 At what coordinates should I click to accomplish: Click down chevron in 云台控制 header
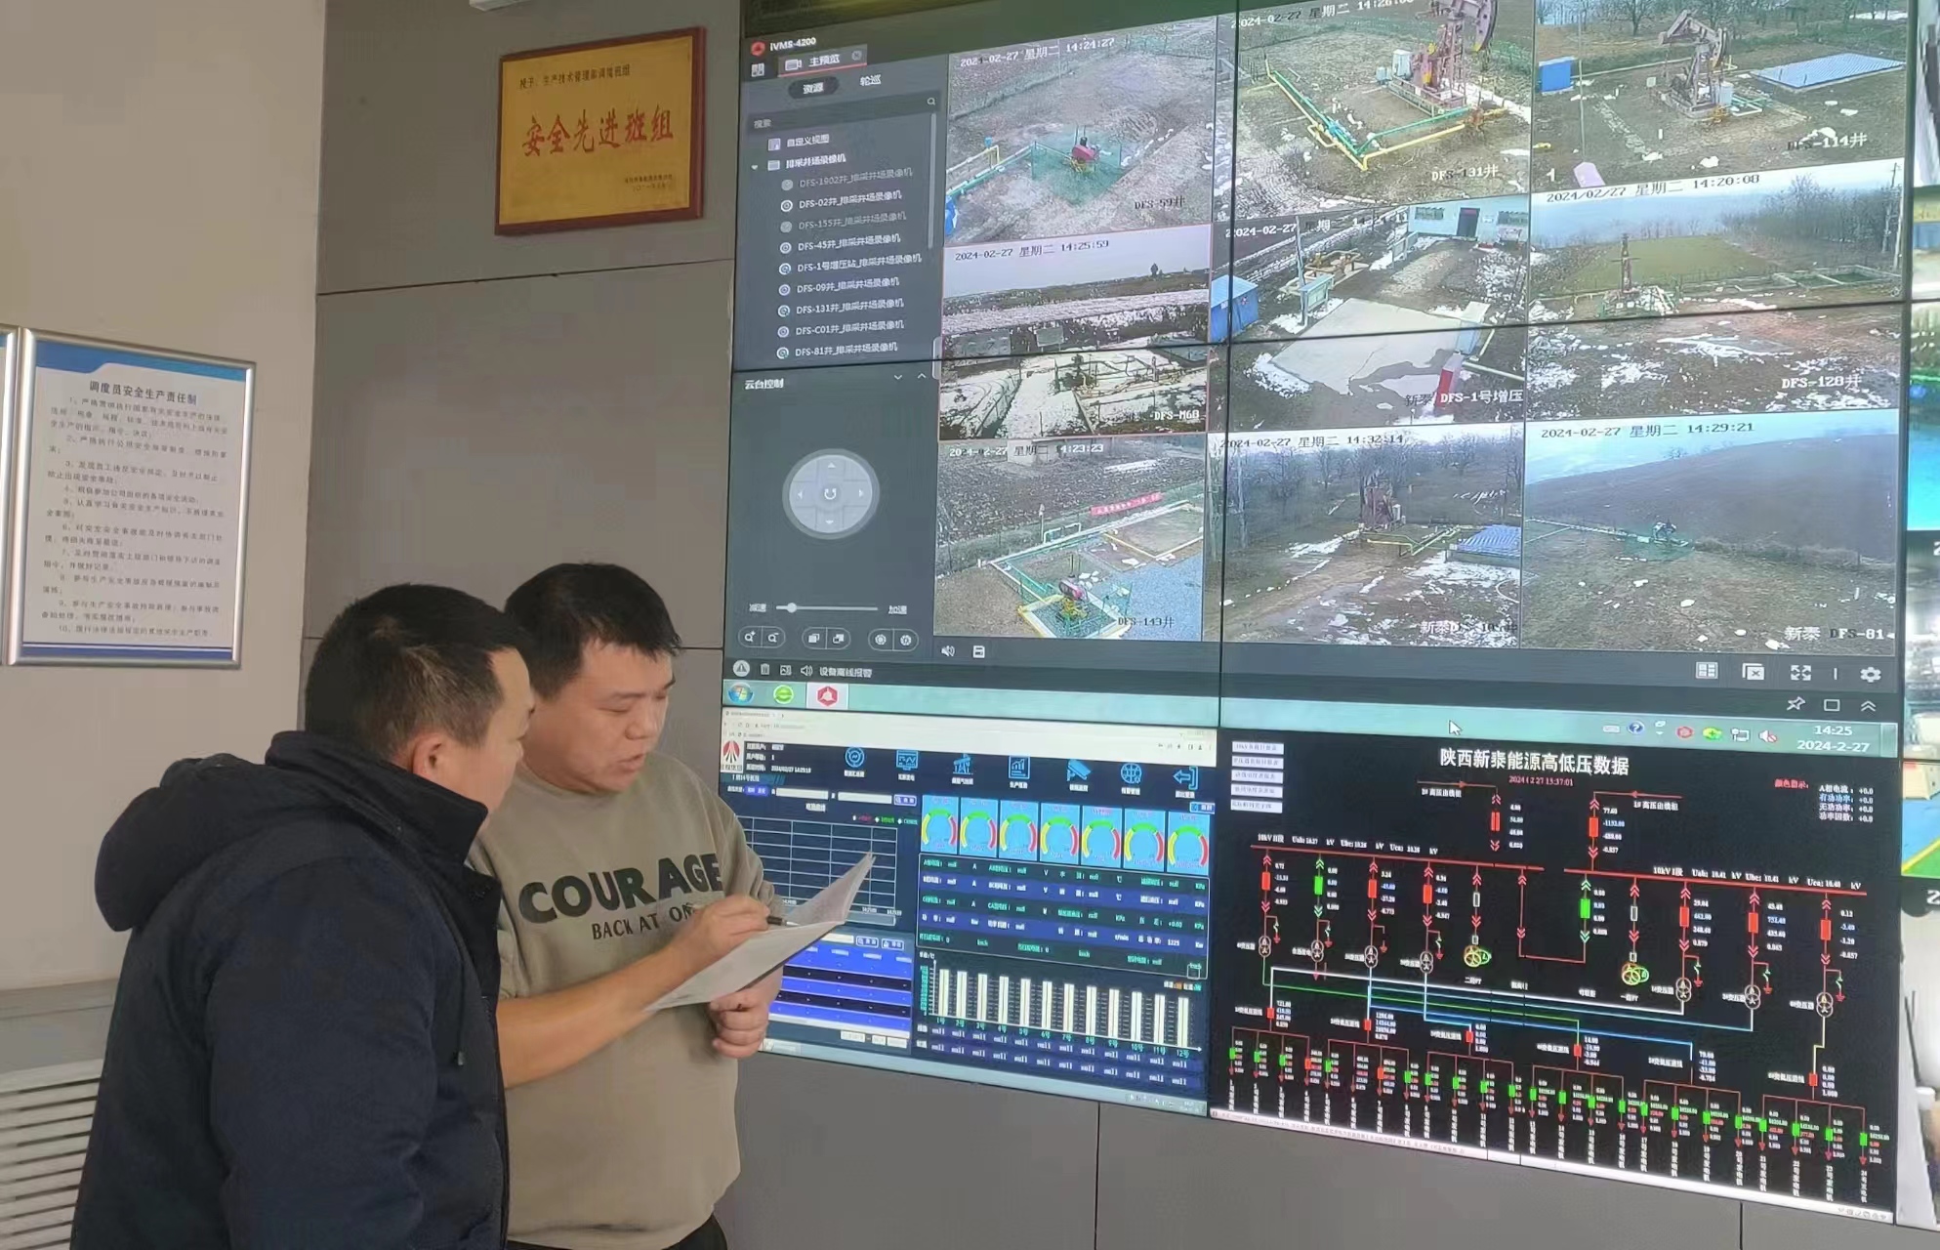tap(897, 377)
